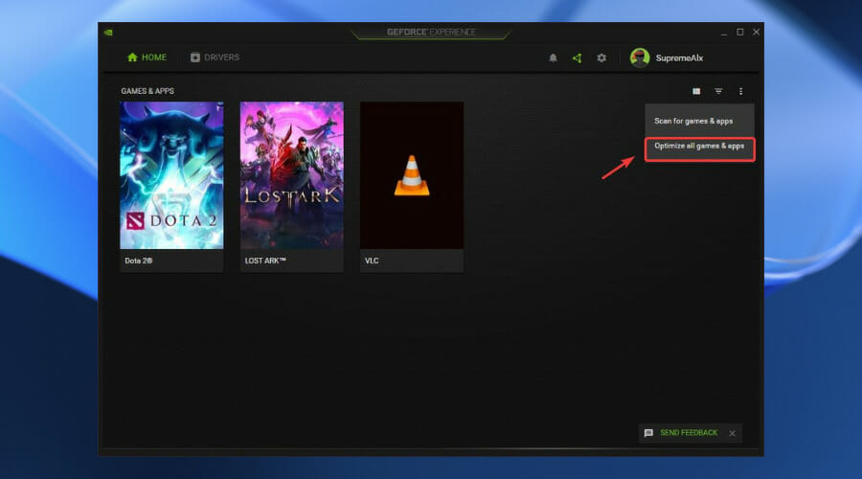Click the green home icon
The width and height of the screenshot is (862, 479).
132,57
